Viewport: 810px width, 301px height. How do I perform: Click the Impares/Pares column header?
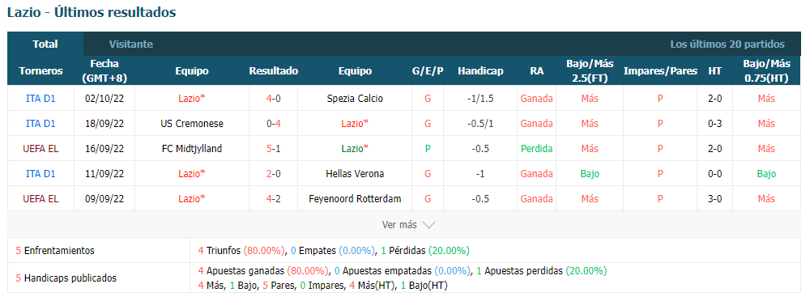(x=660, y=71)
